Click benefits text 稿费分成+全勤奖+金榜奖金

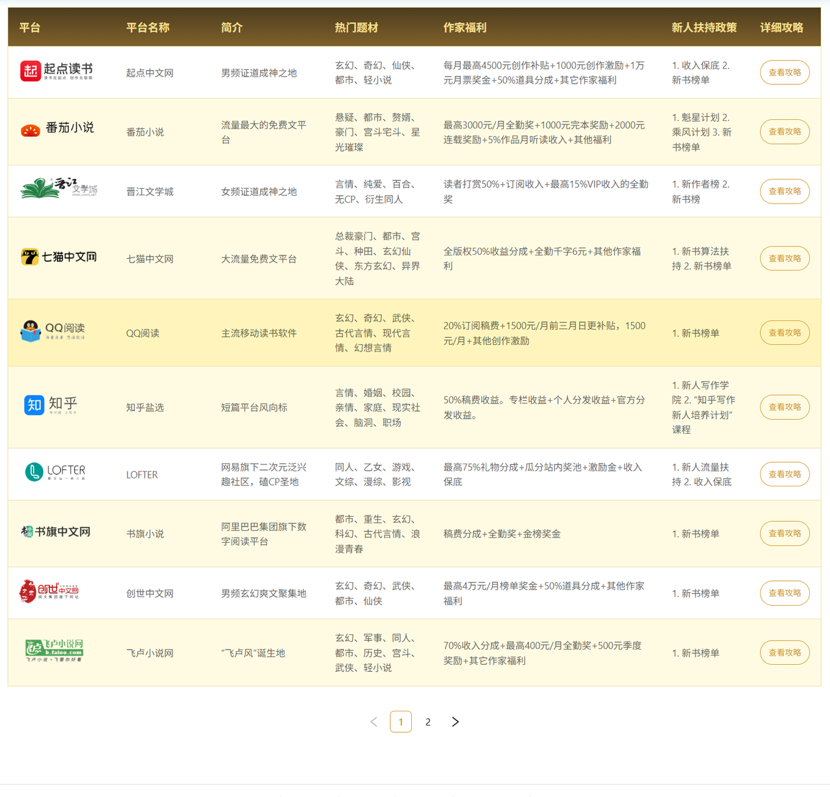(502, 533)
